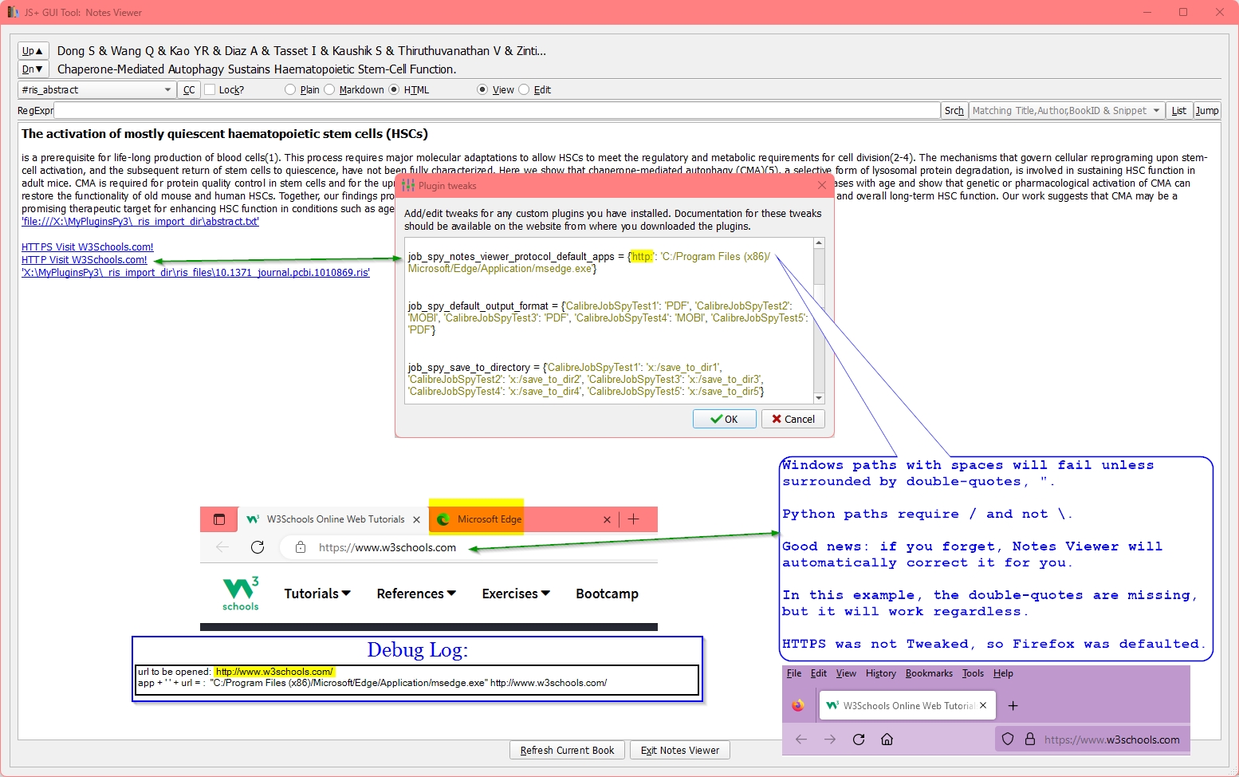
Task: Confirm Plugin tweaks with the OK button
Action: (724, 419)
